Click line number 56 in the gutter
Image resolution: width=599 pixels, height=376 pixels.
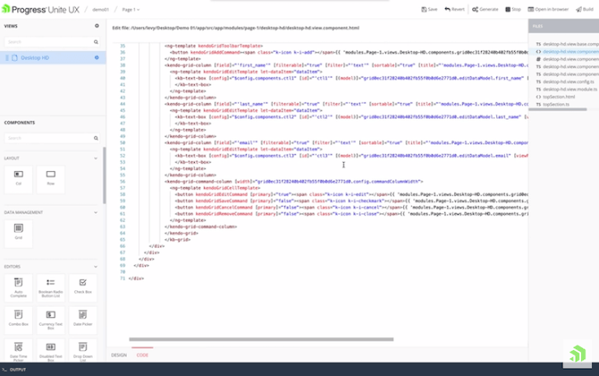(x=122, y=182)
